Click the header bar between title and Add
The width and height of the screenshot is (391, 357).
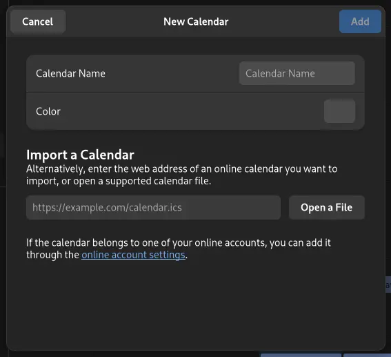(284, 21)
